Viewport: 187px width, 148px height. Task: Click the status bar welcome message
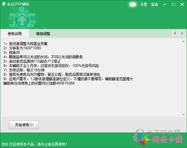(x=34, y=144)
